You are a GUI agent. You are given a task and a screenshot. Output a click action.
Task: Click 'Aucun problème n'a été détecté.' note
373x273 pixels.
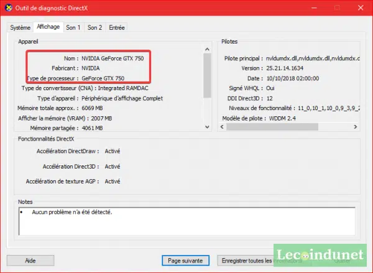click(72, 212)
